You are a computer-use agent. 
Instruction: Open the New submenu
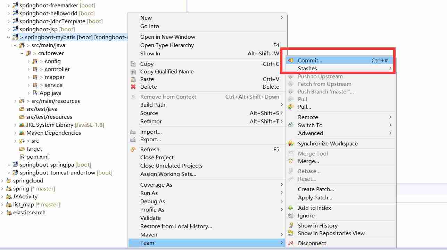[207, 18]
